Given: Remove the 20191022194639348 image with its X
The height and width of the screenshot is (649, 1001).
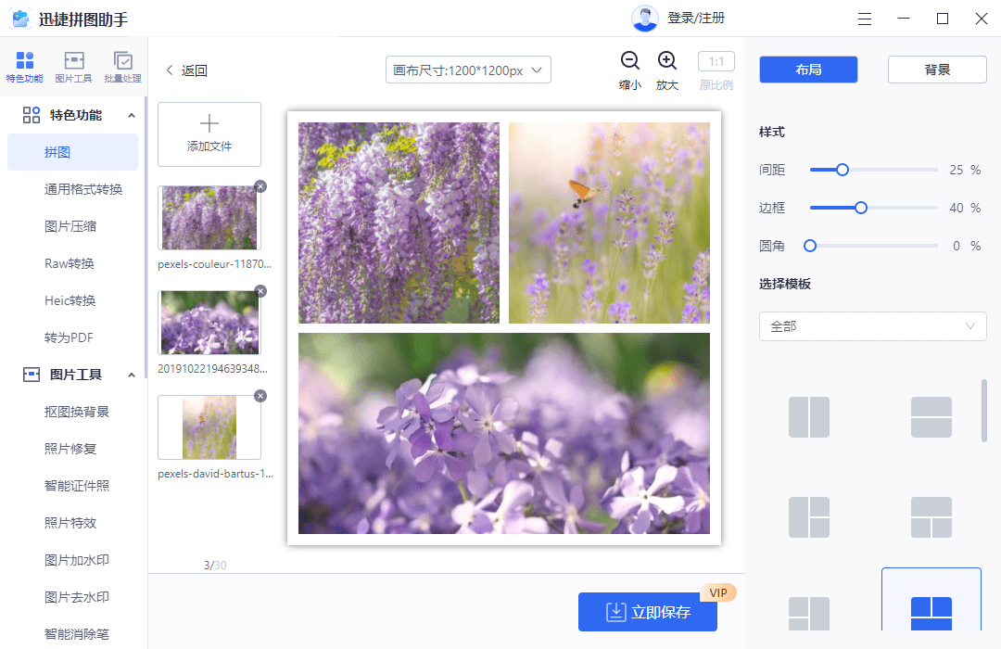Looking at the screenshot, I should click(x=260, y=291).
